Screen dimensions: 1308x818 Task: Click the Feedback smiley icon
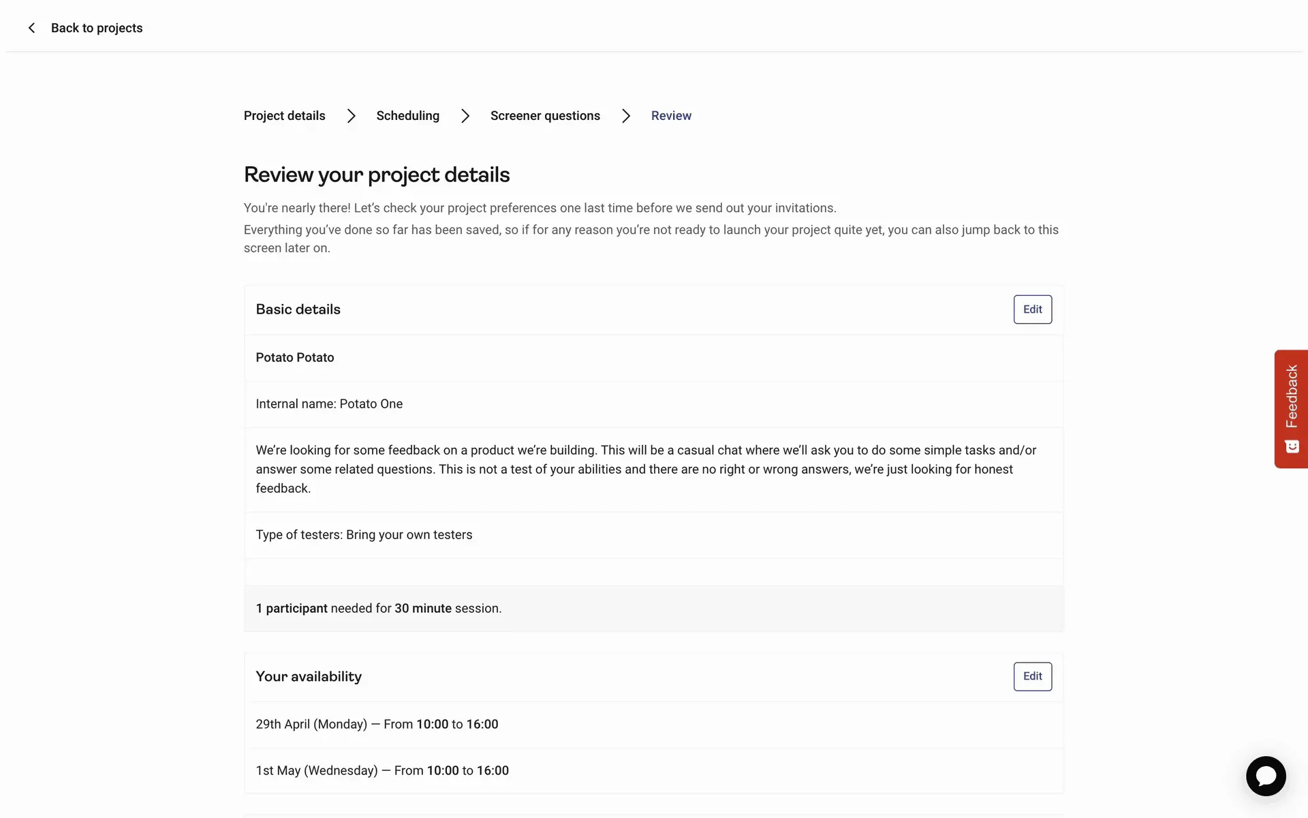click(x=1292, y=446)
